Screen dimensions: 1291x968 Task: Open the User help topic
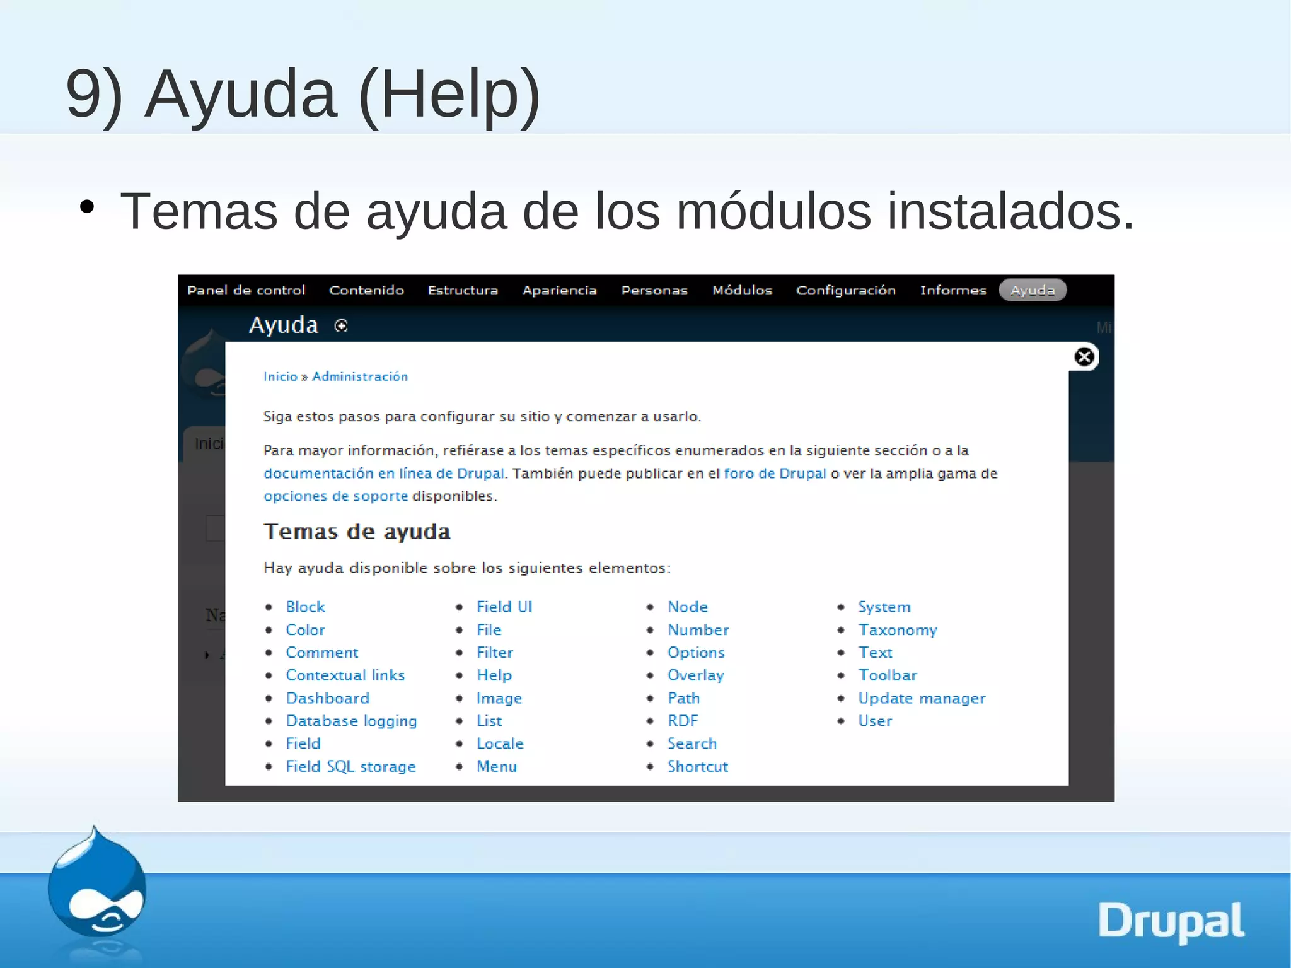(875, 721)
